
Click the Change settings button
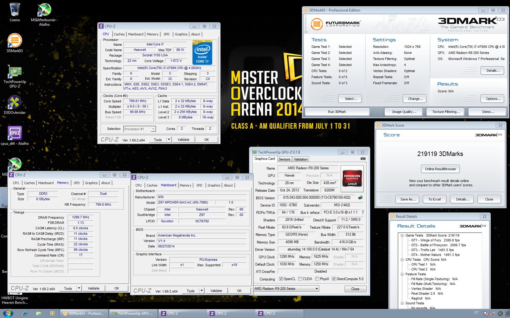pyautogui.click(x=415, y=99)
